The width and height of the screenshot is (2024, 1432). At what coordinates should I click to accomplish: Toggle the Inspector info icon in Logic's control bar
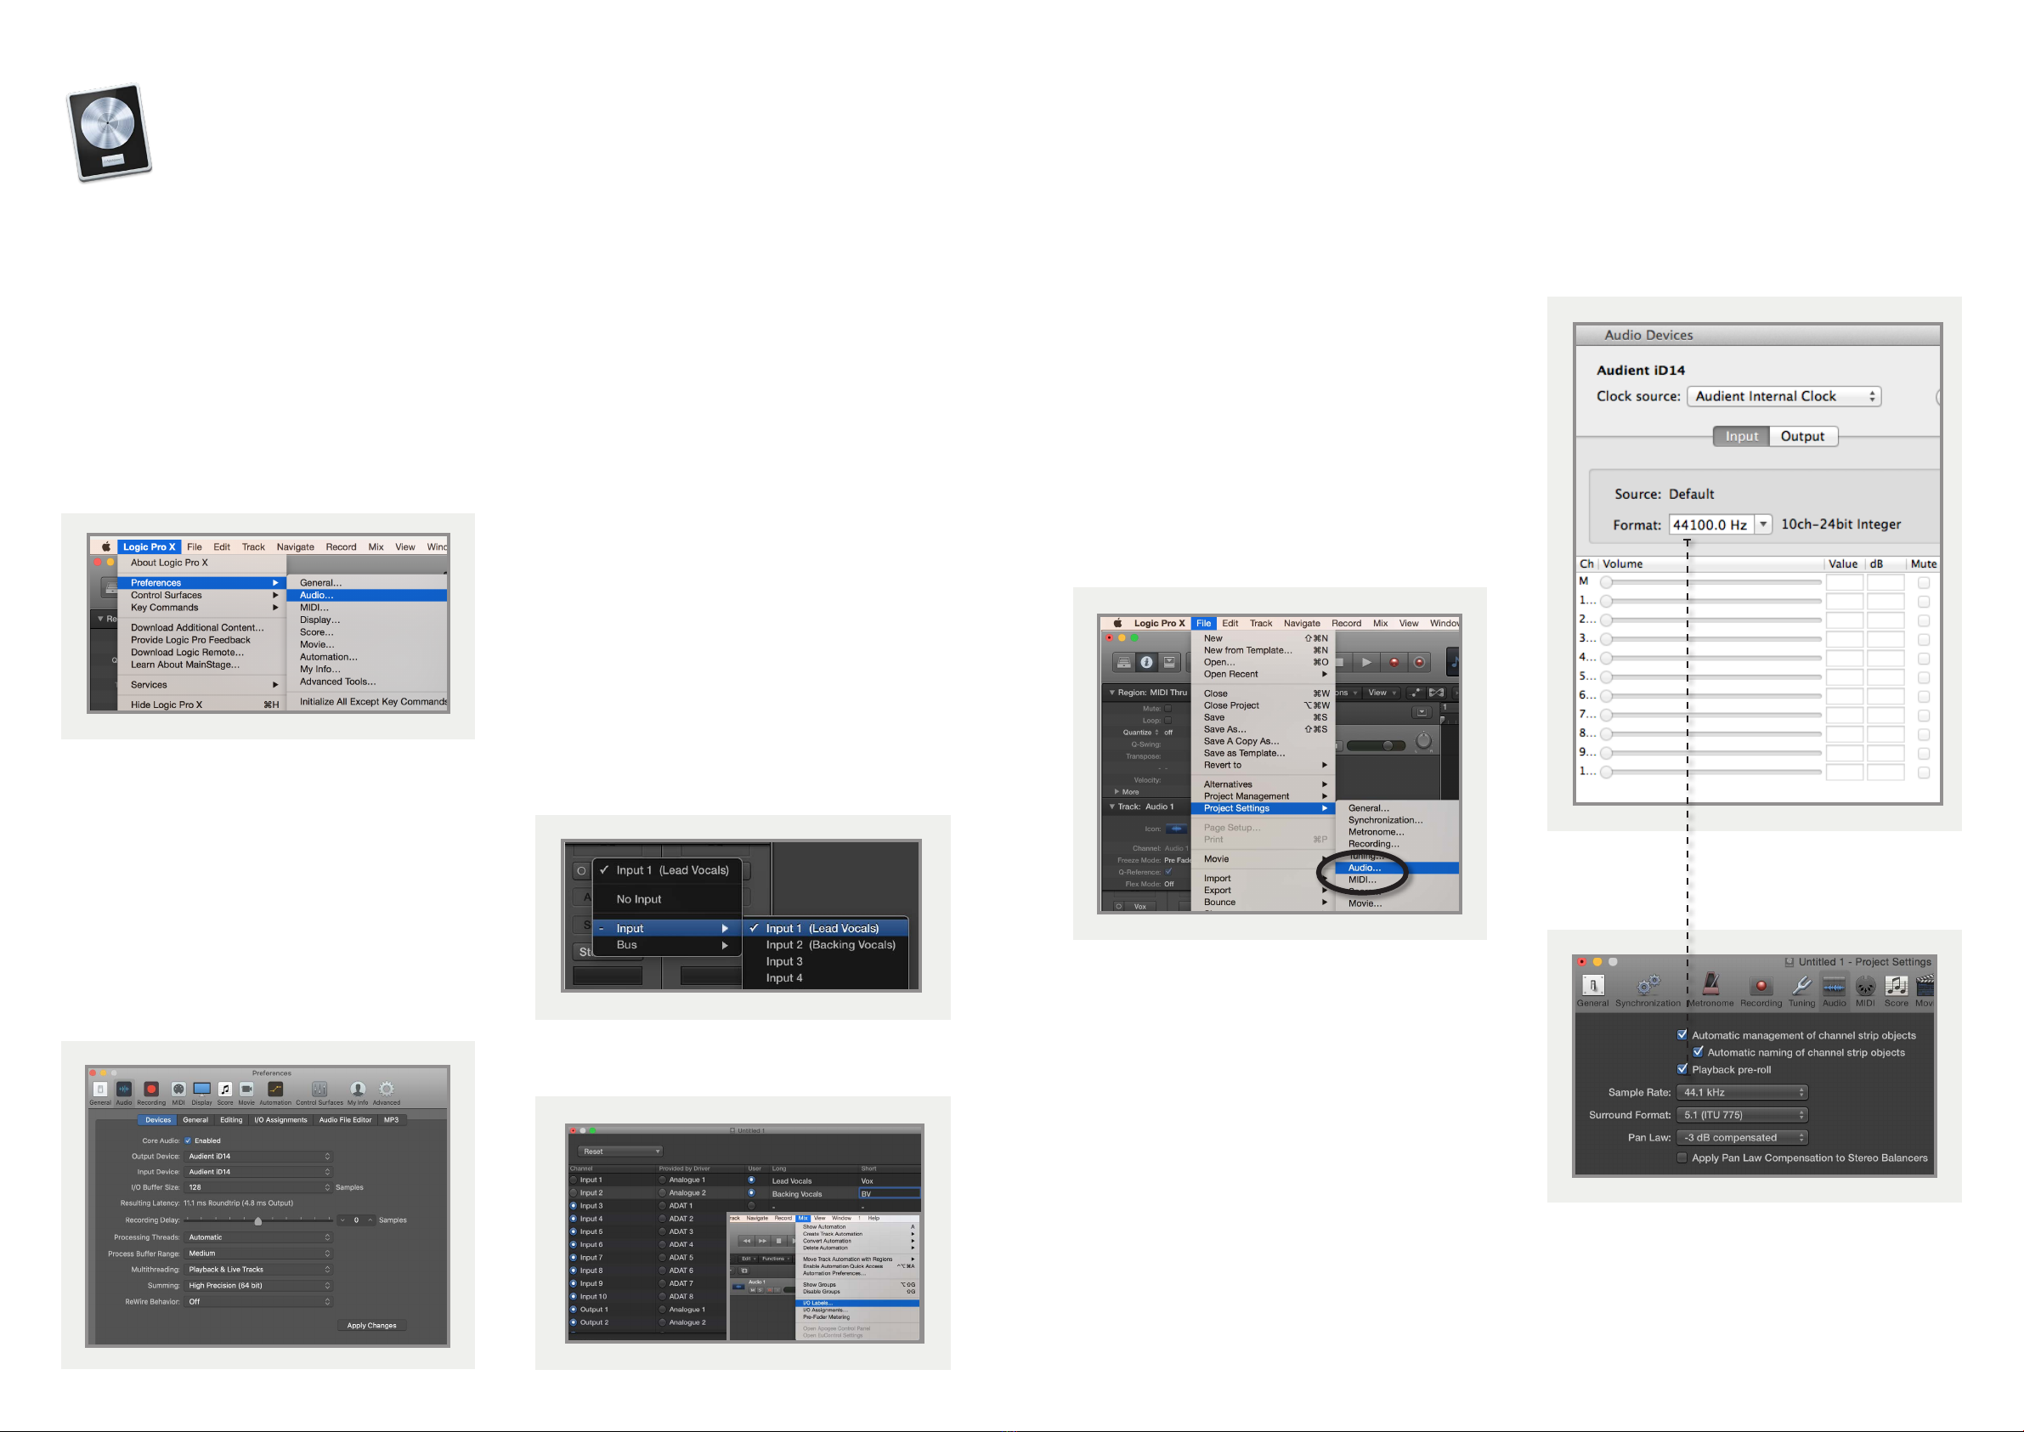(x=1147, y=662)
